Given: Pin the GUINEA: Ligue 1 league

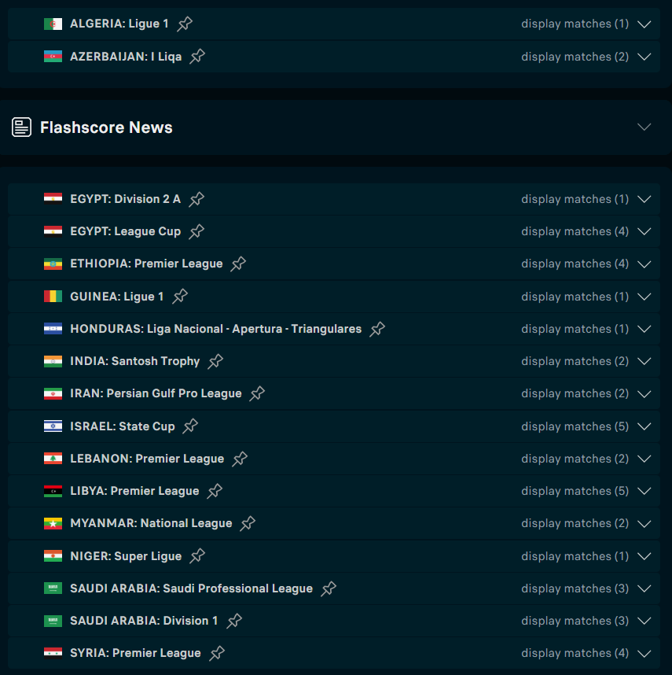Looking at the screenshot, I should (x=180, y=296).
